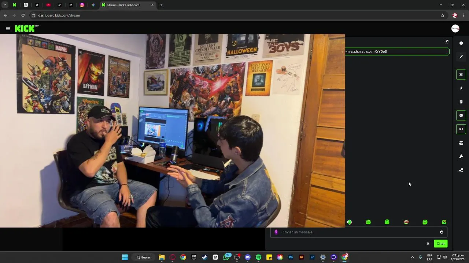Screen dimensions: 469x263
Task: Pick the red emote in the emote row
Action: point(406,222)
